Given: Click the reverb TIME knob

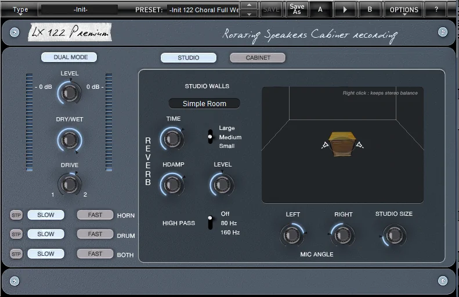Looking at the screenshot, I should click(172, 139).
